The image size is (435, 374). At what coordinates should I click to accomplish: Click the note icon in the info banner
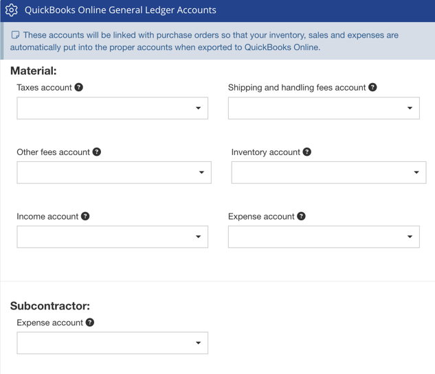pos(15,35)
